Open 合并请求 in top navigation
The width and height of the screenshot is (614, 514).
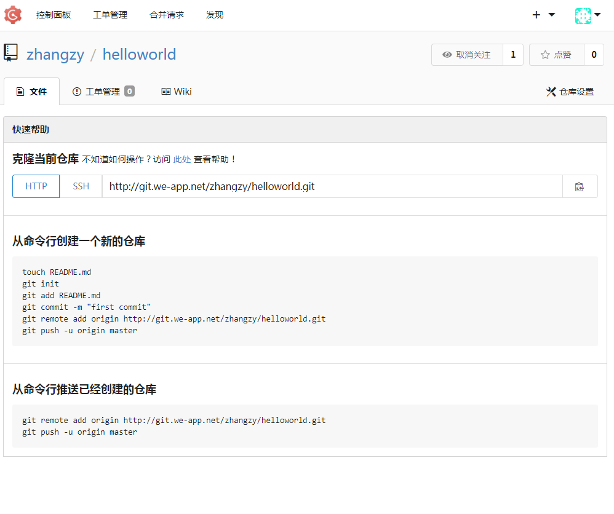pyautogui.click(x=167, y=15)
